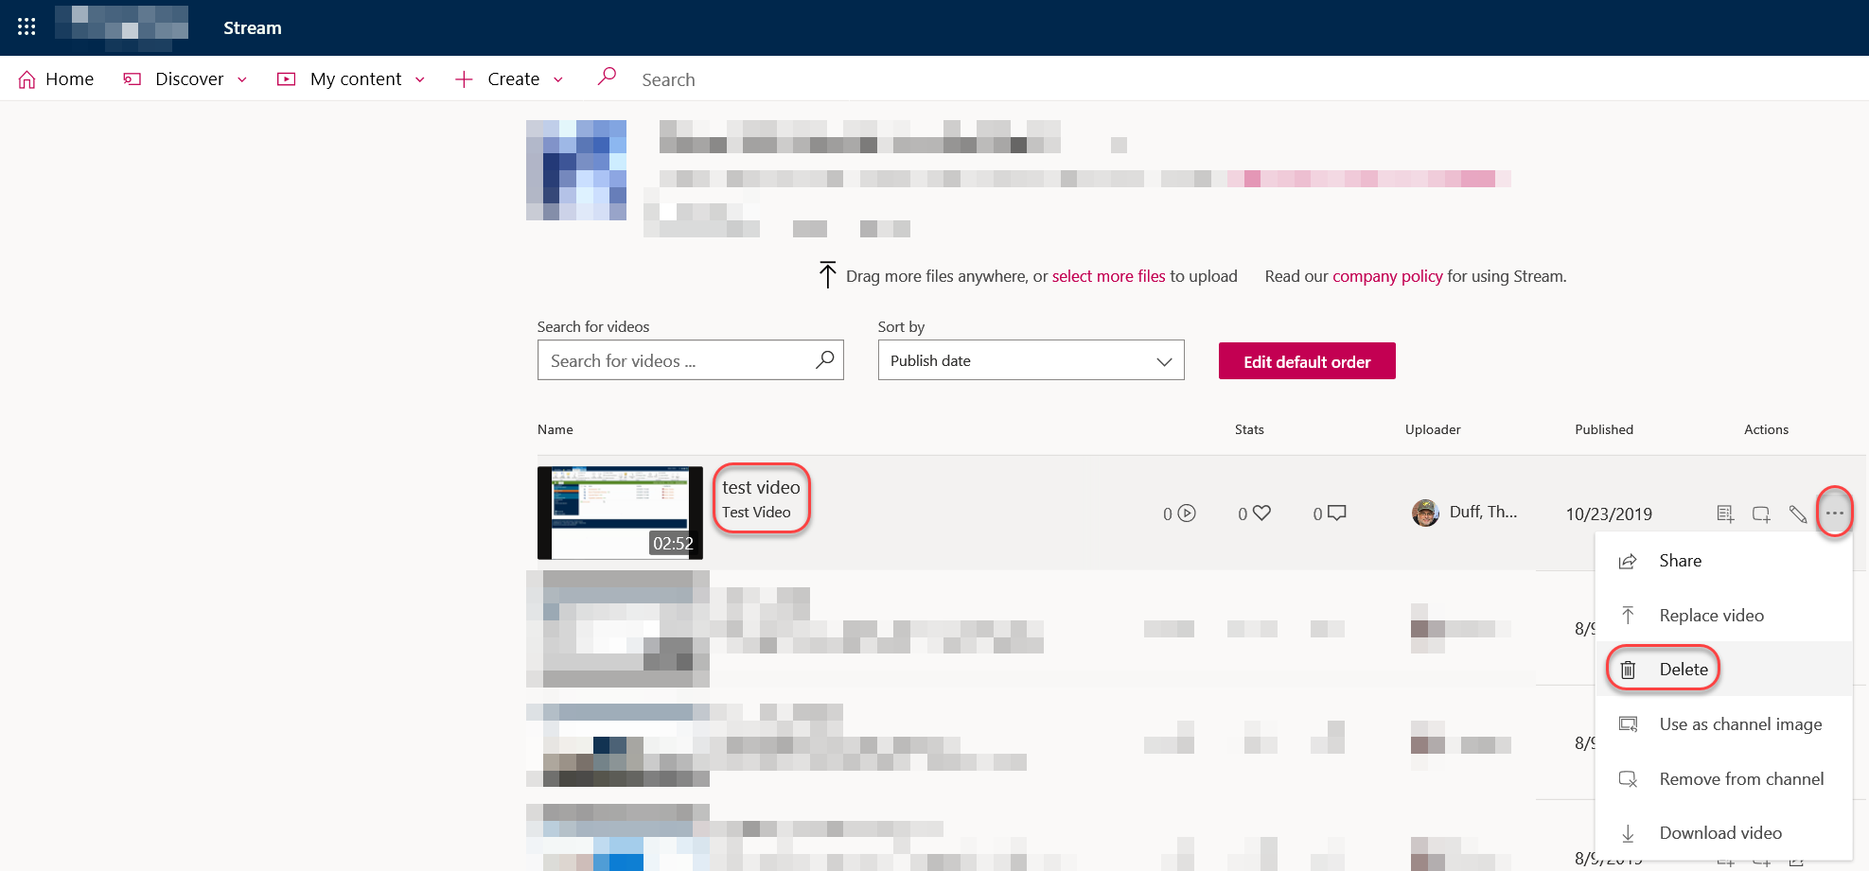Open the Office app launcher grid
This screenshot has width=1869, height=871.
pyautogui.click(x=26, y=26)
